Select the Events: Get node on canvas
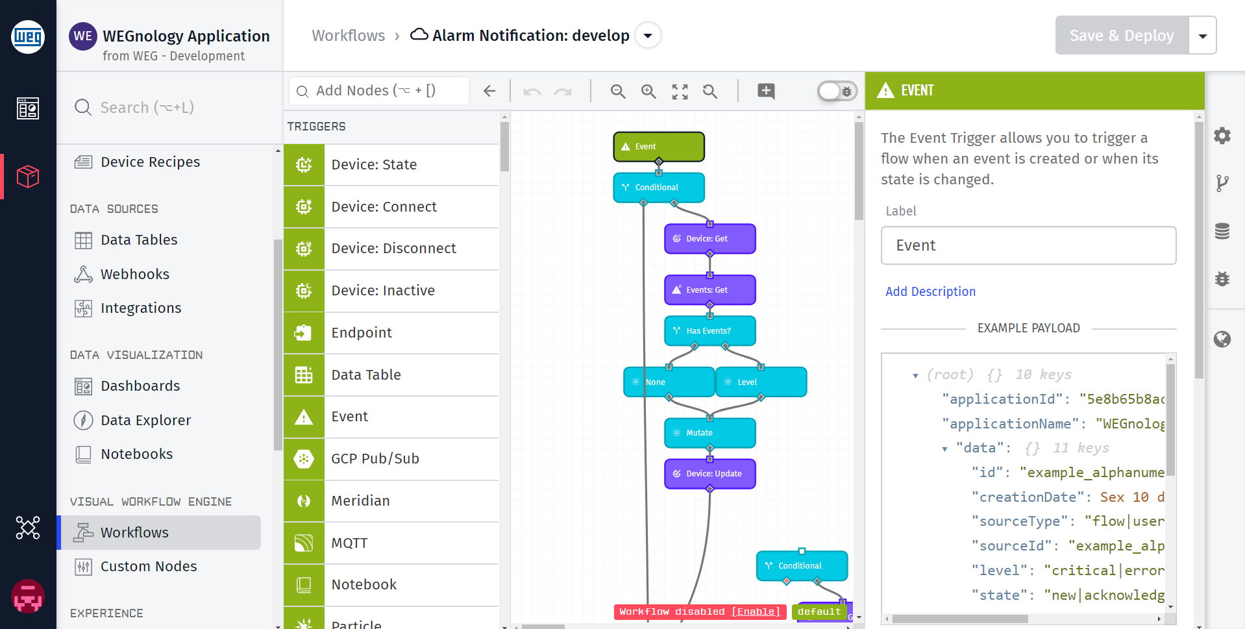Viewport: 1245px width, 629px height. tap(709, 290)
